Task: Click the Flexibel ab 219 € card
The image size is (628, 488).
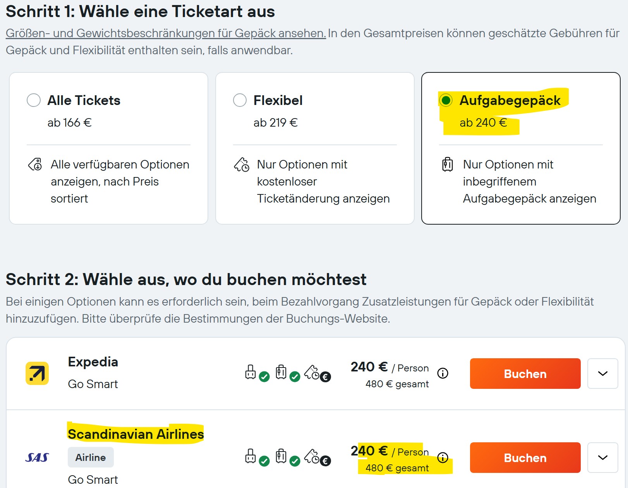Action: point(315,148)
